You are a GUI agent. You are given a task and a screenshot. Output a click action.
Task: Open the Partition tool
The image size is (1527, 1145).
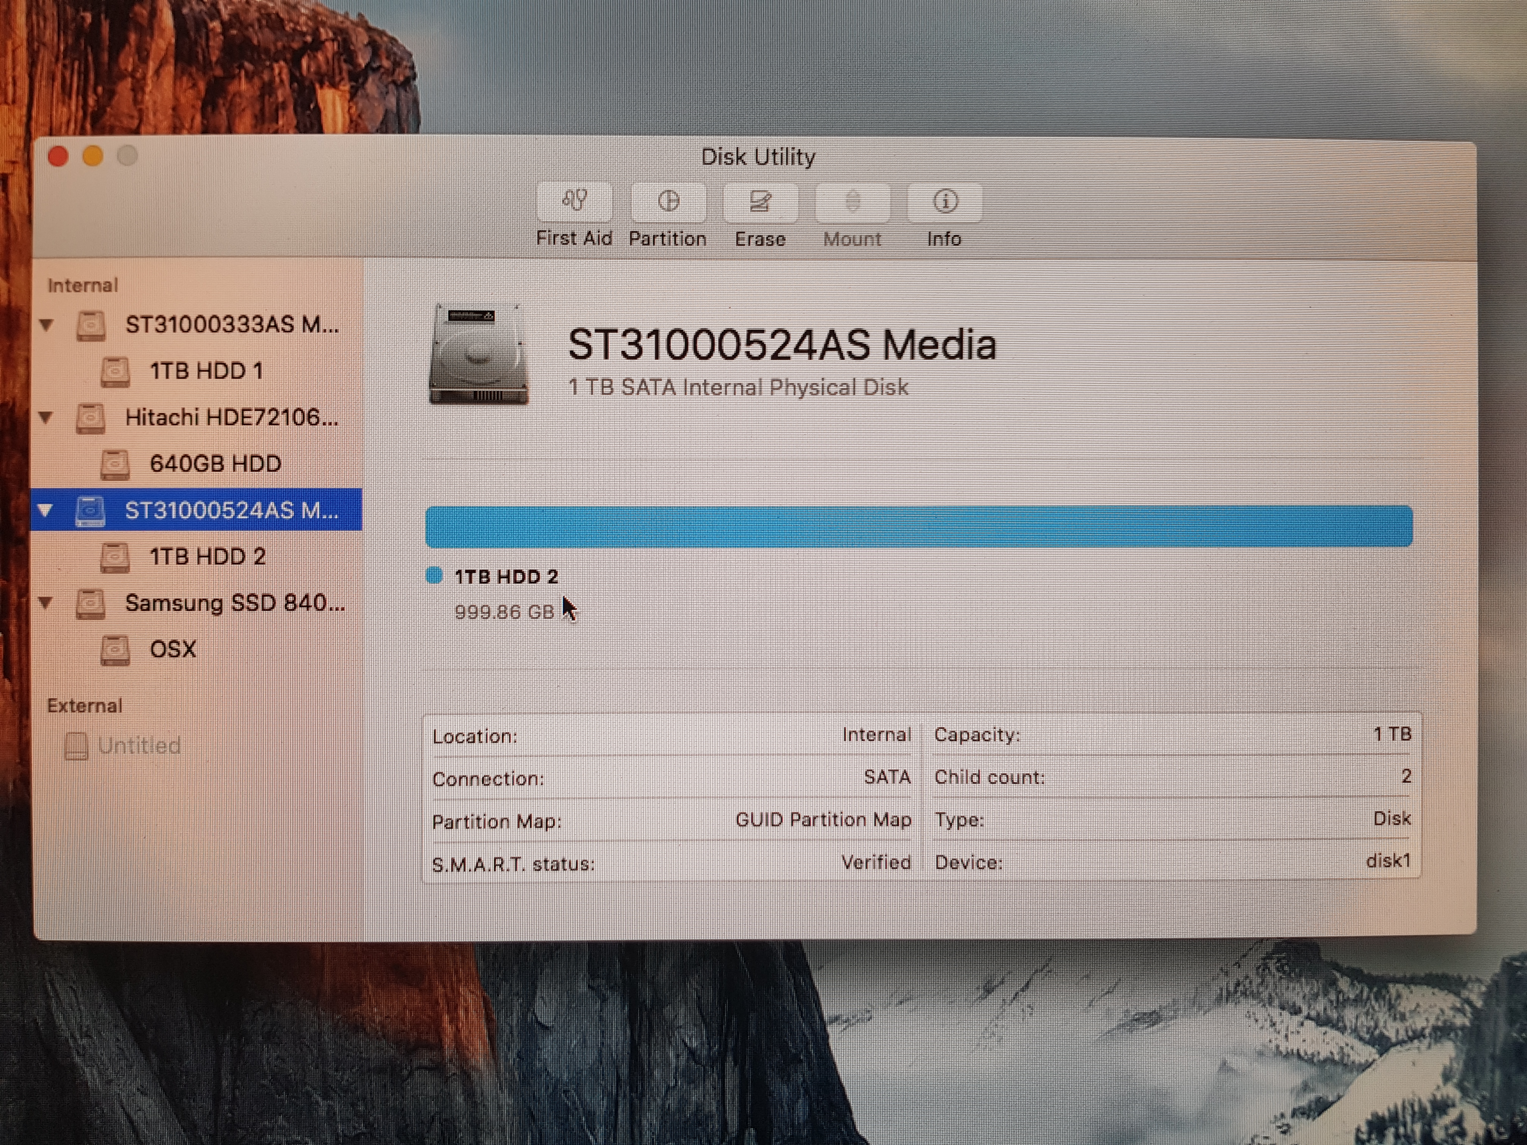pos(668,201)
